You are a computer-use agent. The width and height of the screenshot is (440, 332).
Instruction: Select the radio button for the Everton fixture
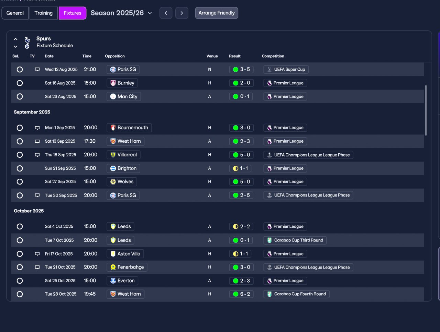pyautogui.click(x=20, y=281)
